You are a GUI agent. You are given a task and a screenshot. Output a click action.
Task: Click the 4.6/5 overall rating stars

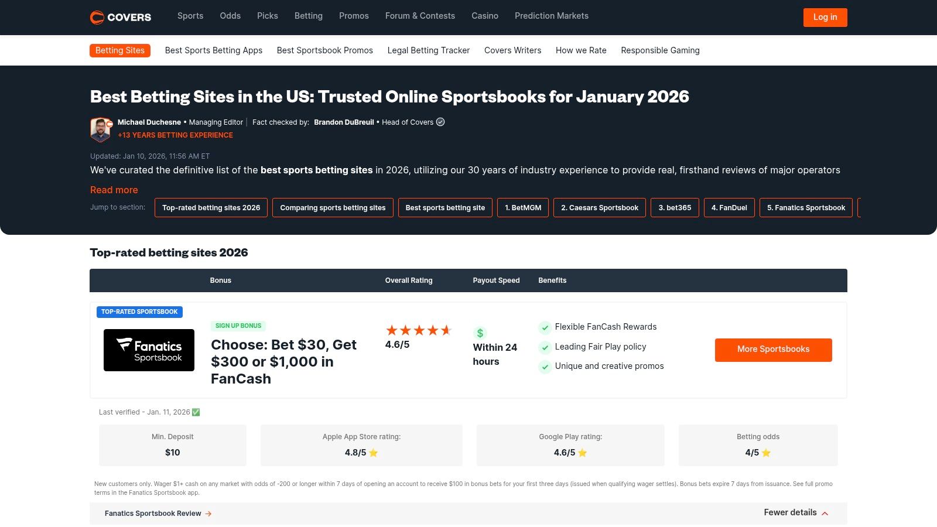tap(419, 330)
